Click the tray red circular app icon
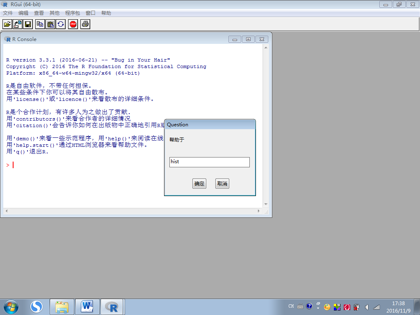420x315 pixels. pos(347,307)
